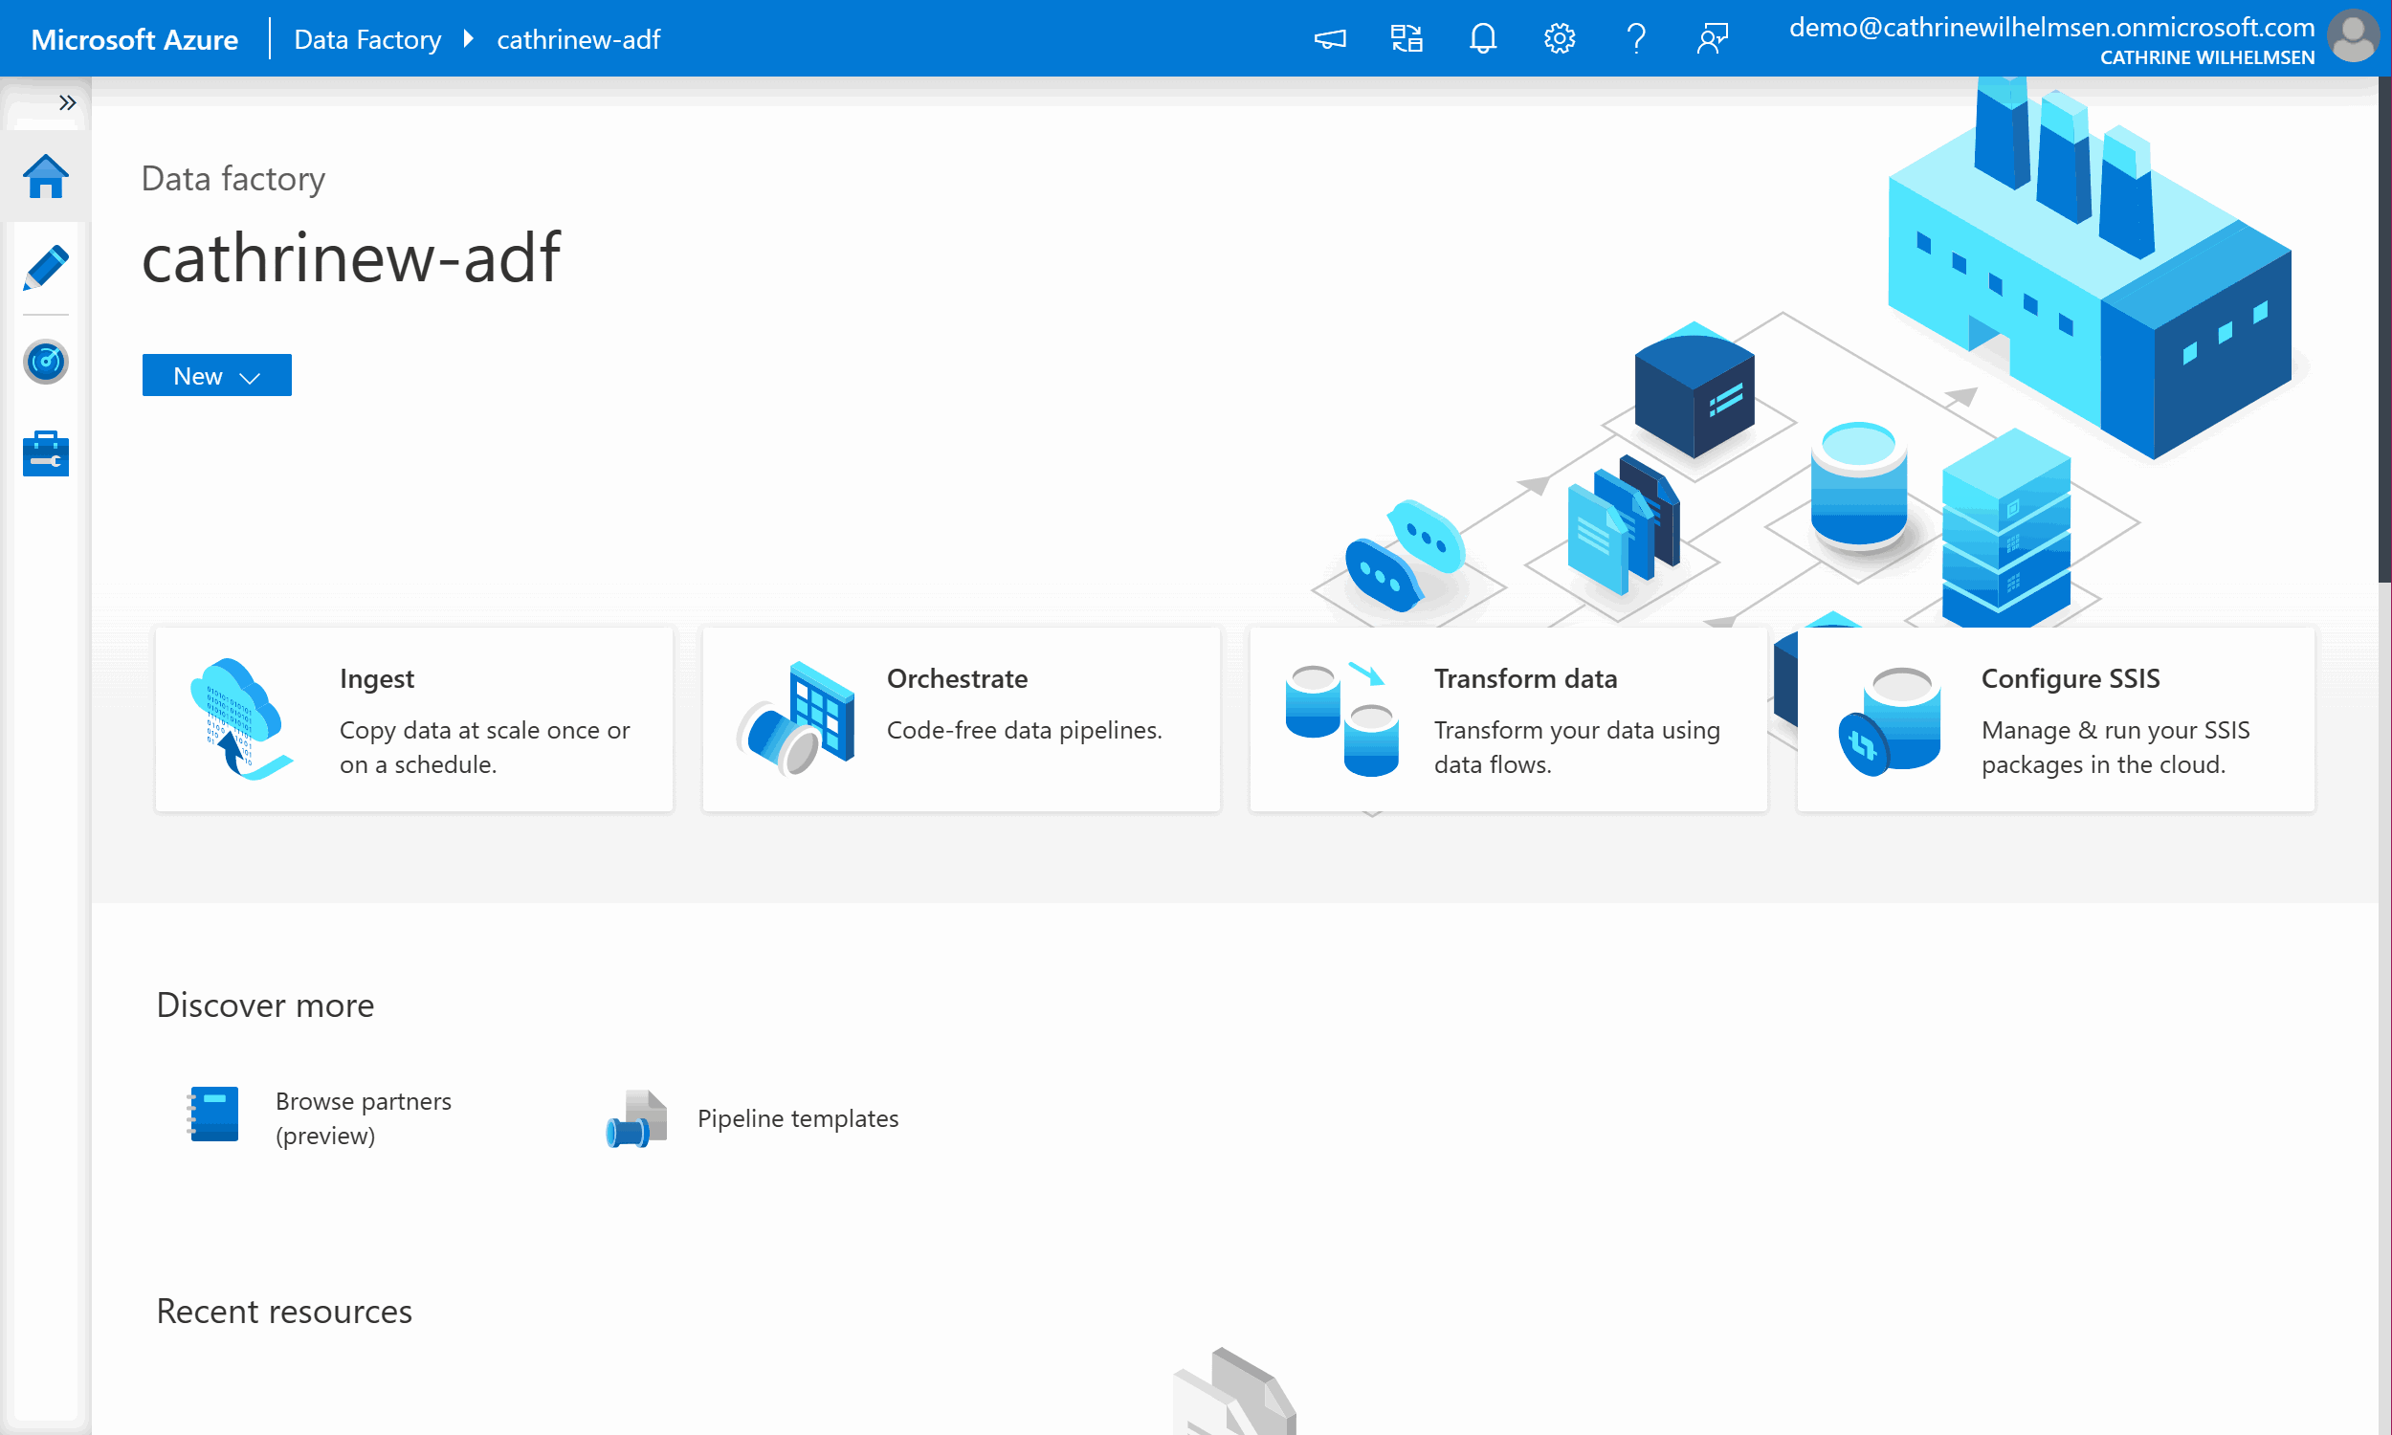Open the Transform data card
2392x1435 pixels.
[1507, 719]
